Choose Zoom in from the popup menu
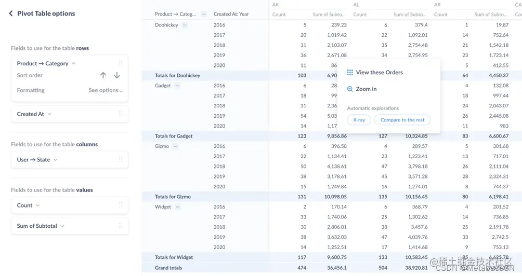 pyautogui.click(x=366, y=89)
